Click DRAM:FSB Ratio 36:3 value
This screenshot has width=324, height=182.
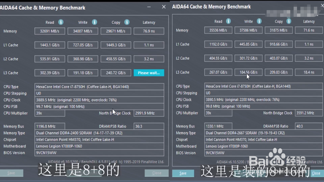pyautogui.click(x=149, y=126)
